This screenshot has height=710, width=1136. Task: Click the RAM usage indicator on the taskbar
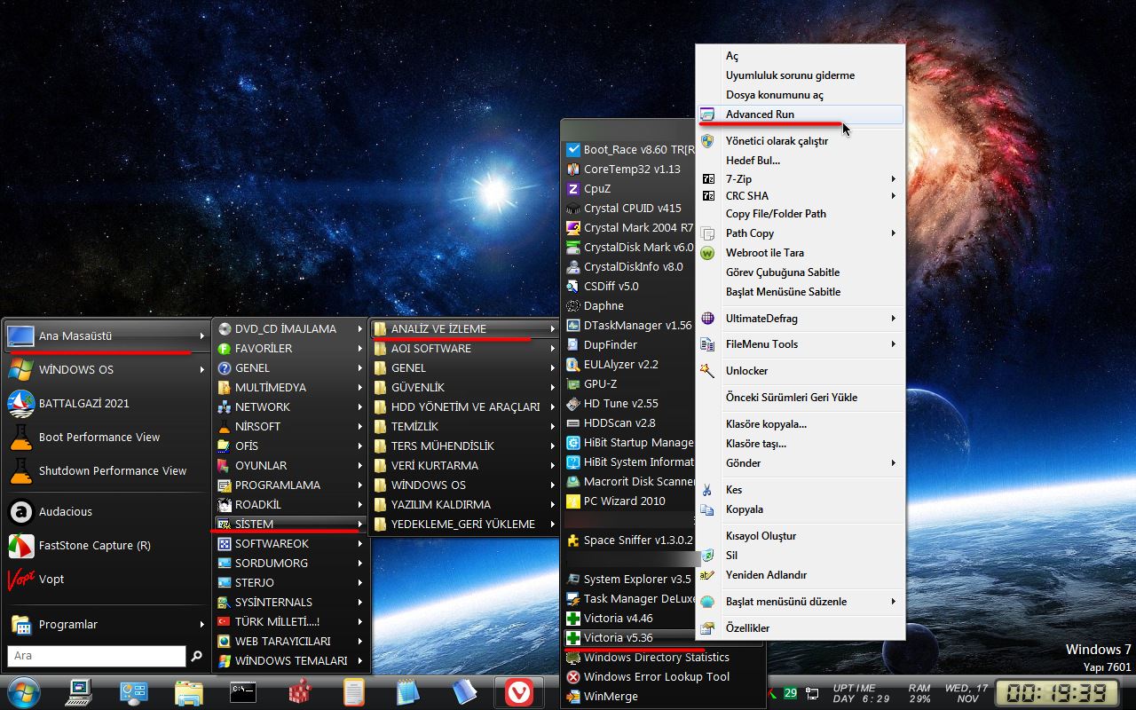tap(919, 693)
